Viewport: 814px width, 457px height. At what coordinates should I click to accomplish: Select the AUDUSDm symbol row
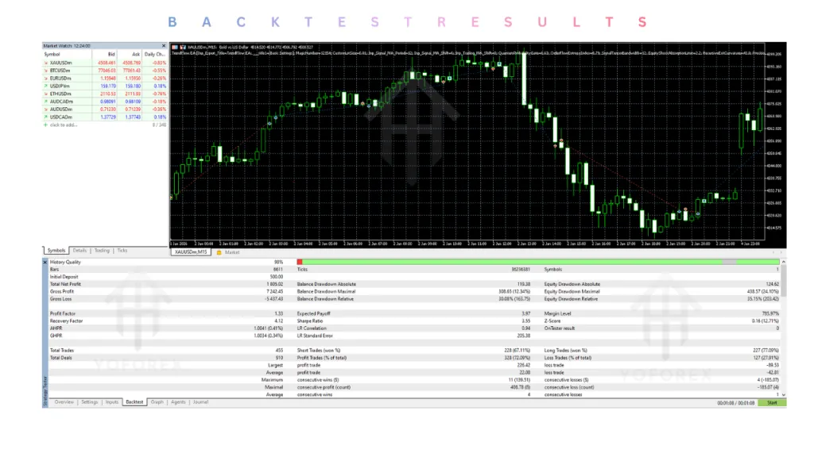[104, 109]
